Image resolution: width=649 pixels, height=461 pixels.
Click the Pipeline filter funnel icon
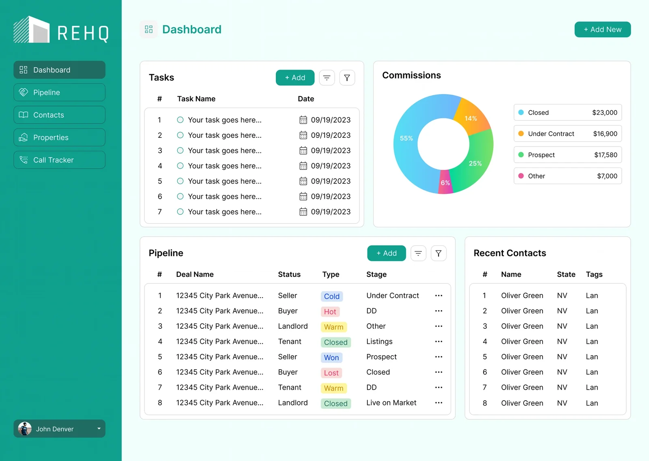coord(438,253)
